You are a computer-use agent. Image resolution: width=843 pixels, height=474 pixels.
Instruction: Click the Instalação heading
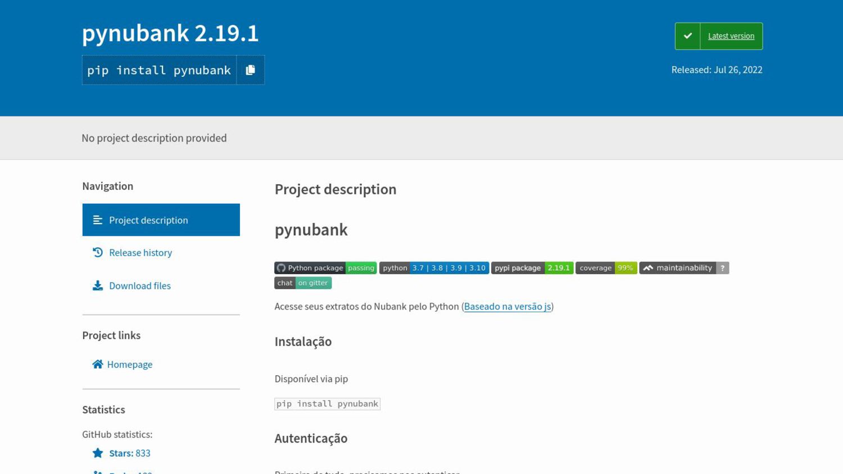303,341
